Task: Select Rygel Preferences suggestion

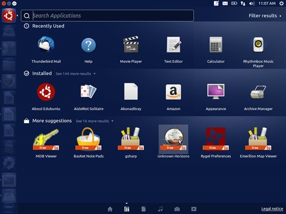Action: coord(216,139)
